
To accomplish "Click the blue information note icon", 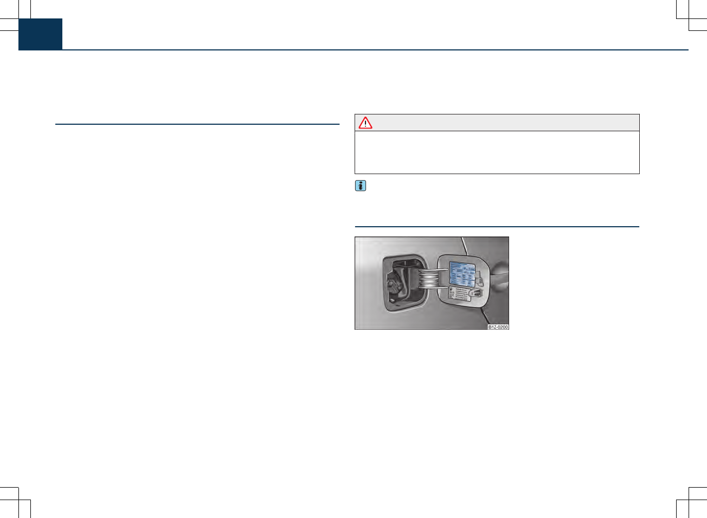I will tap(361, 186).
